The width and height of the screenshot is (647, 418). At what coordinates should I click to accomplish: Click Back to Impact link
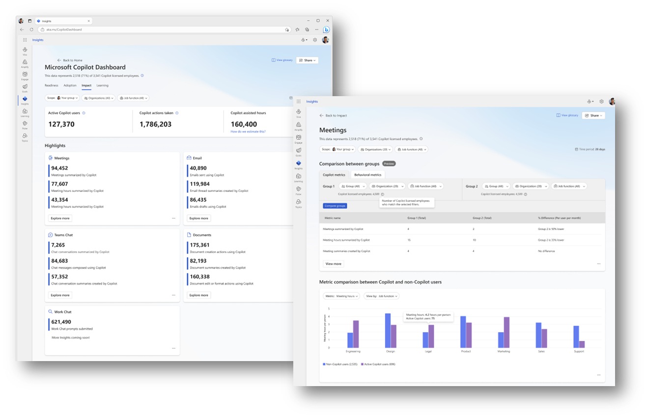click(333, 115)
